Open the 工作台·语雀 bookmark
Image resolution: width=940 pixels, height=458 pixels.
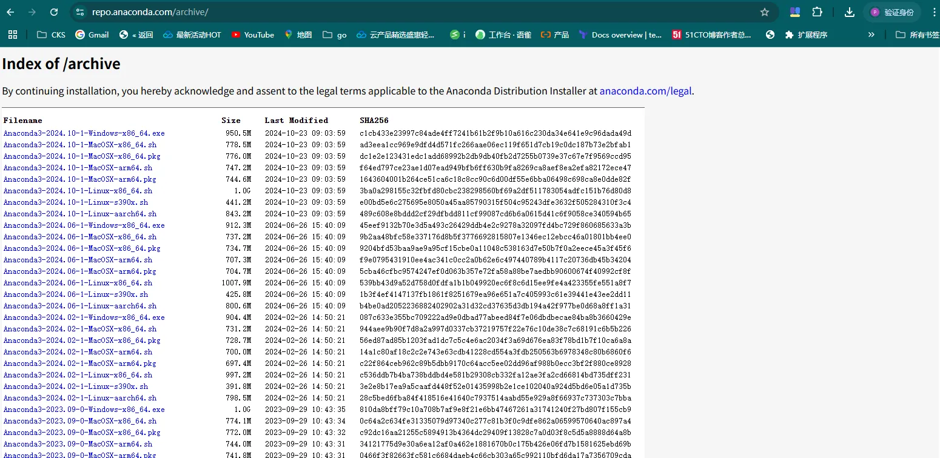[504, 35]
